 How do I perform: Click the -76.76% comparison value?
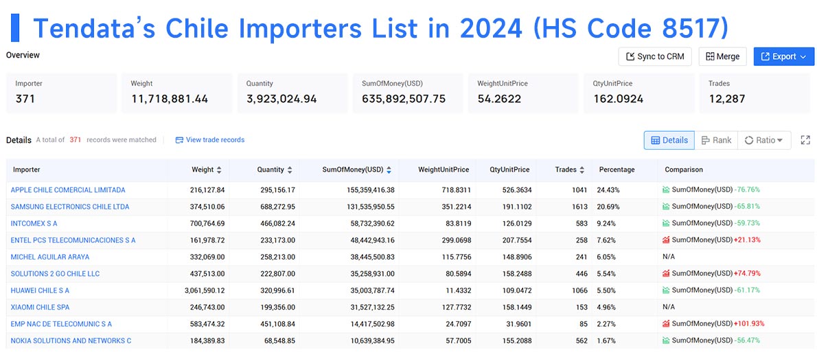point(747,189)
